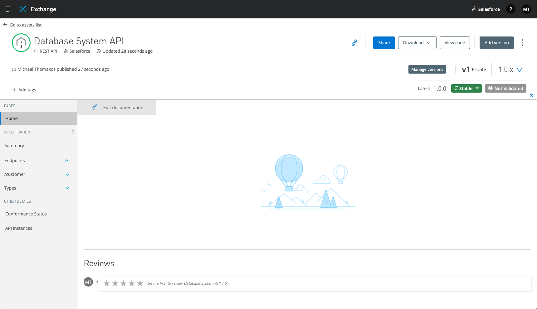The height and width of the screenshot is (309, 537).
Task: Open the 1.0.x version selector dropdown
Action: click(520, 70)
